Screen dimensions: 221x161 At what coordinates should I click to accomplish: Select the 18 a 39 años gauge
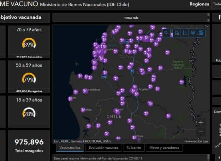[x=29, y=113]
